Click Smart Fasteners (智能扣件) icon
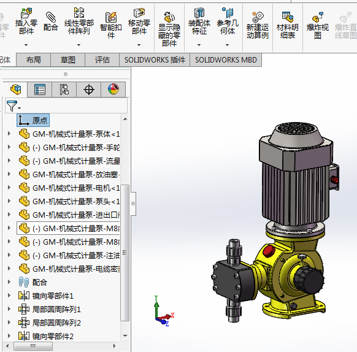This screenshot has width=357, height=352. pos(111,17)
